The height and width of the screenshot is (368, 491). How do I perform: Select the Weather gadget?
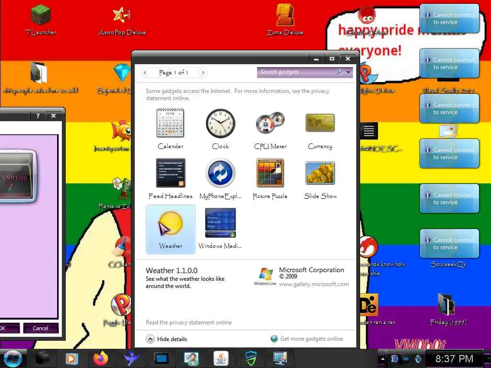pos(170,229)
